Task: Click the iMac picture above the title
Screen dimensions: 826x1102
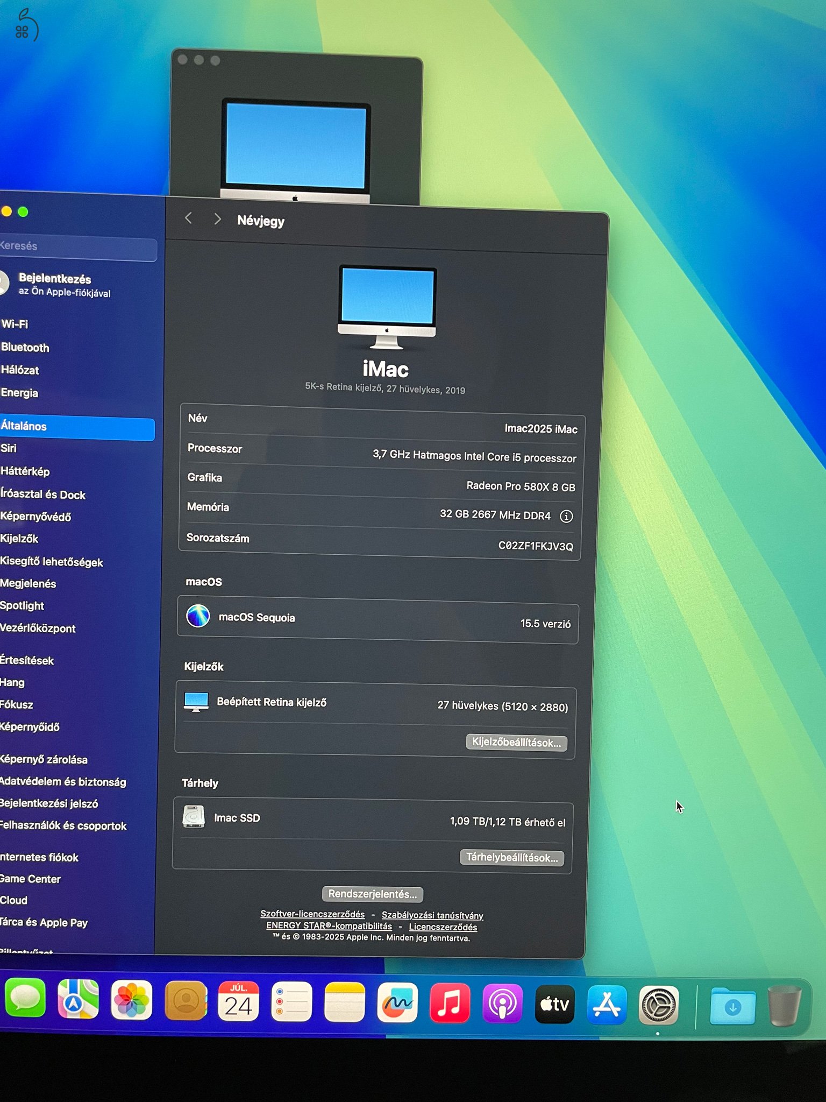Action: tap(387, 307)
